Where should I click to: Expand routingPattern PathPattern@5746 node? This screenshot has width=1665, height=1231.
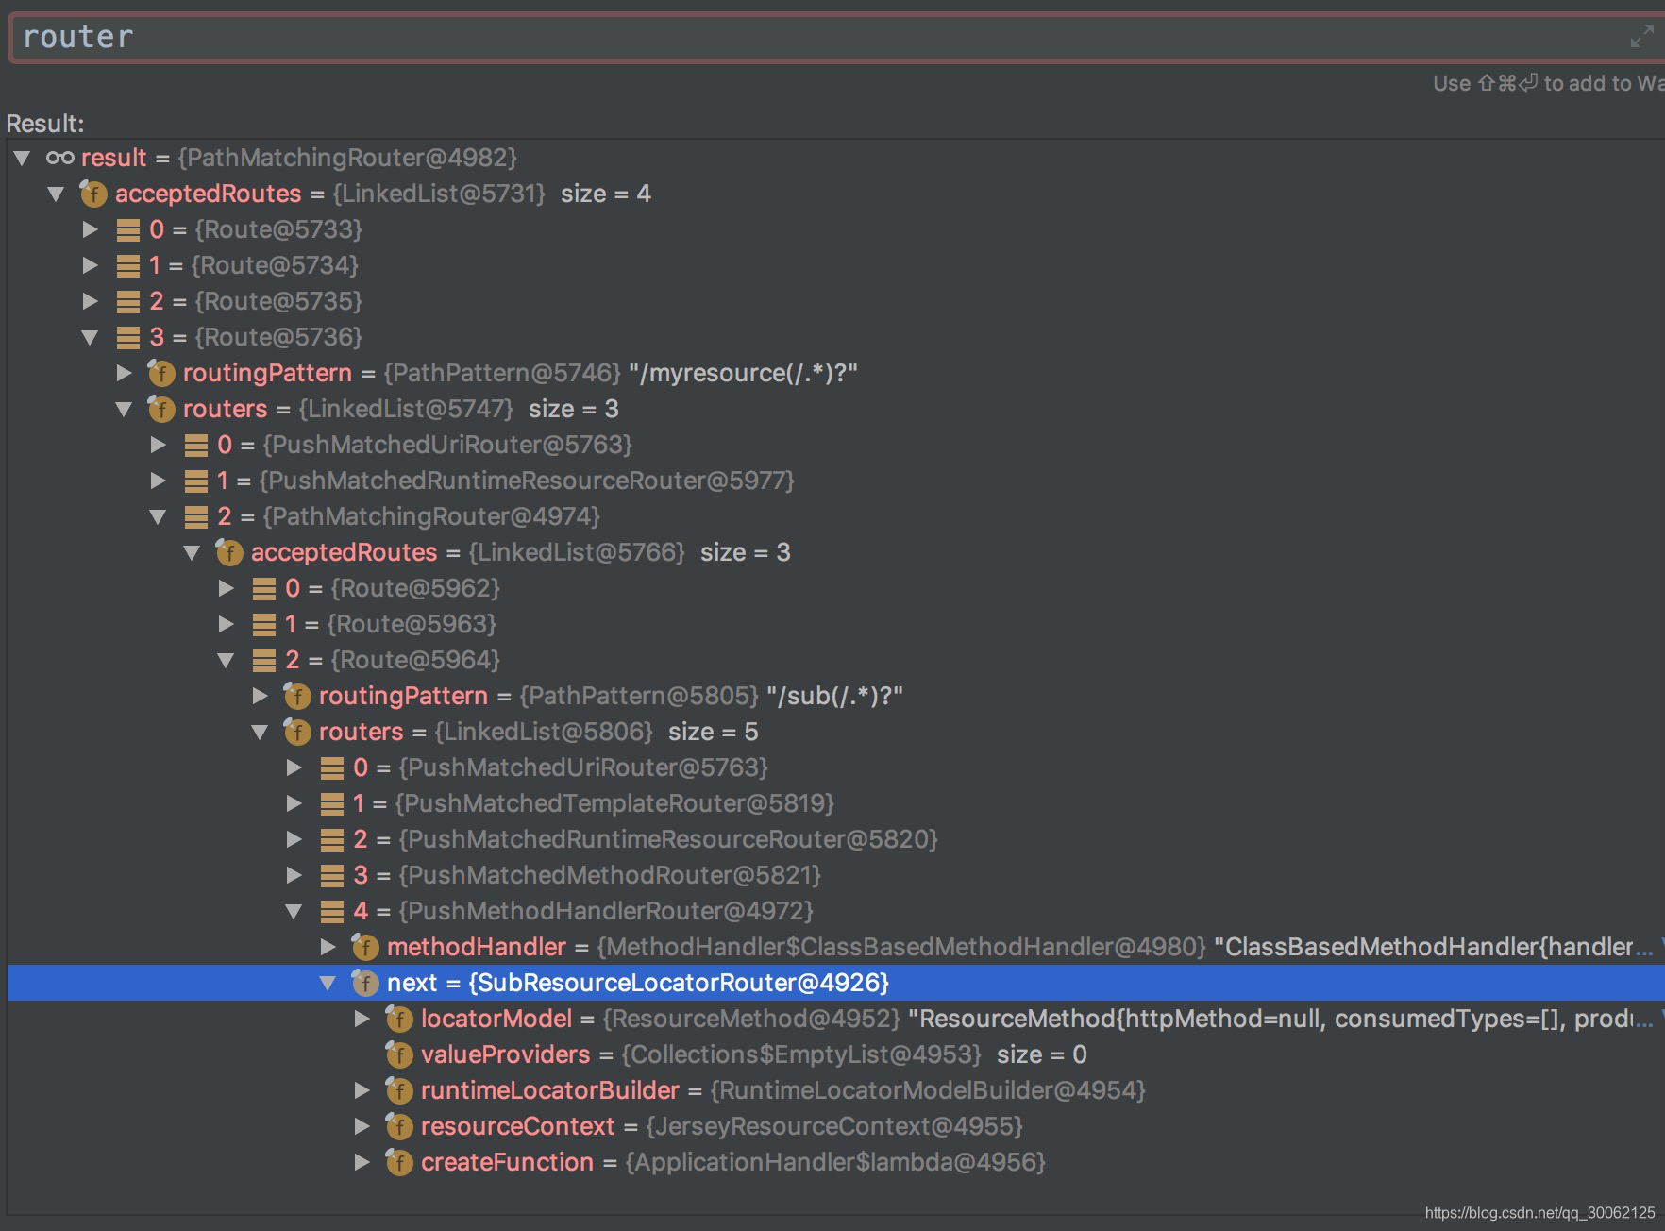124,373
